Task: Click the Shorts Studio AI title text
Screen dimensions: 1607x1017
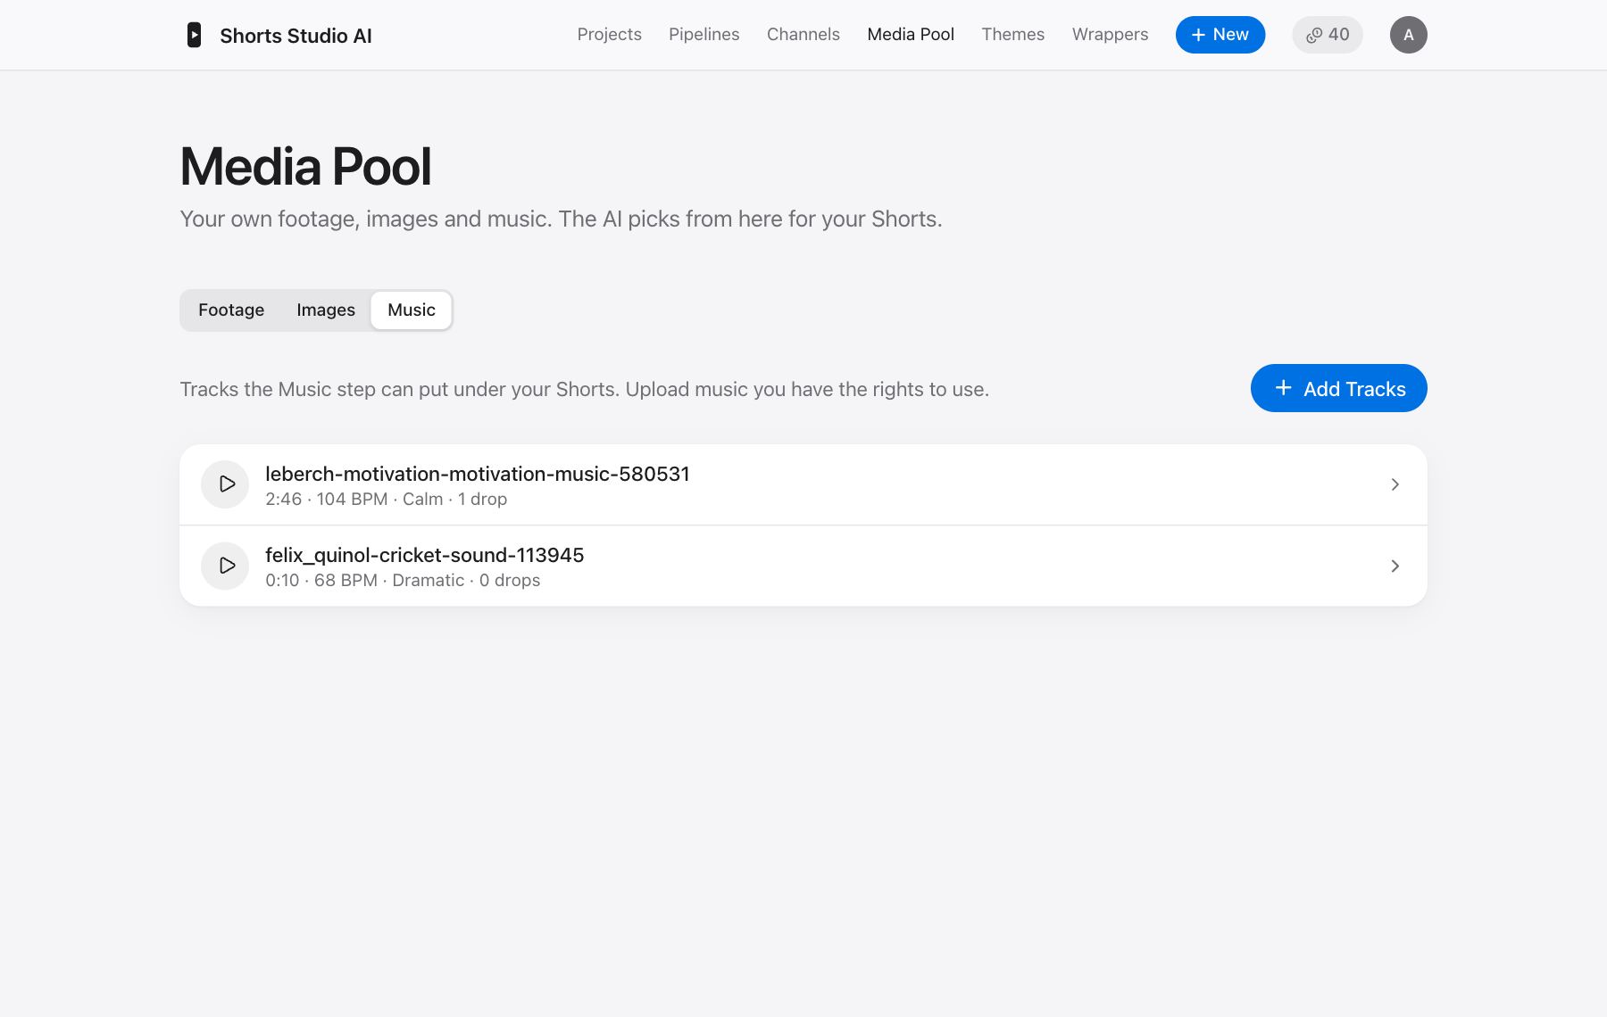Action: coord(296,36)
